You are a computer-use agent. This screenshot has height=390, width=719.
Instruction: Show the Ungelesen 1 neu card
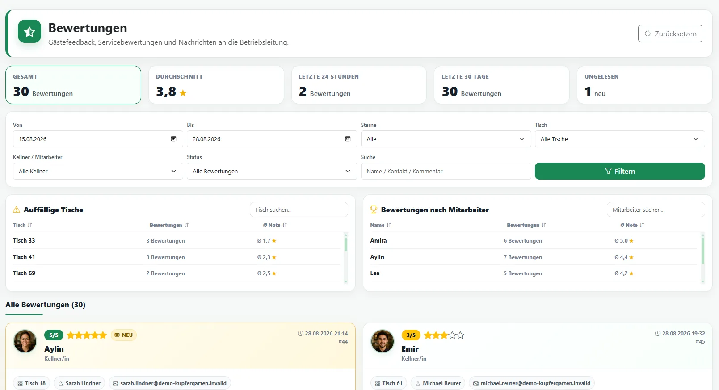(645, 85)
